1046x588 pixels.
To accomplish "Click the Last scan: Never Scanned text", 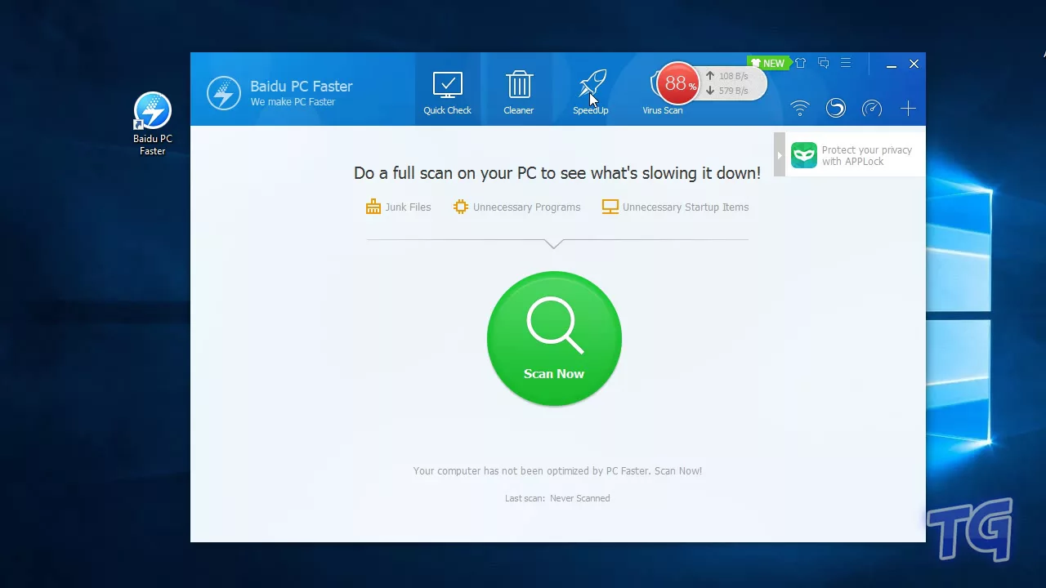I will [557, 498].
